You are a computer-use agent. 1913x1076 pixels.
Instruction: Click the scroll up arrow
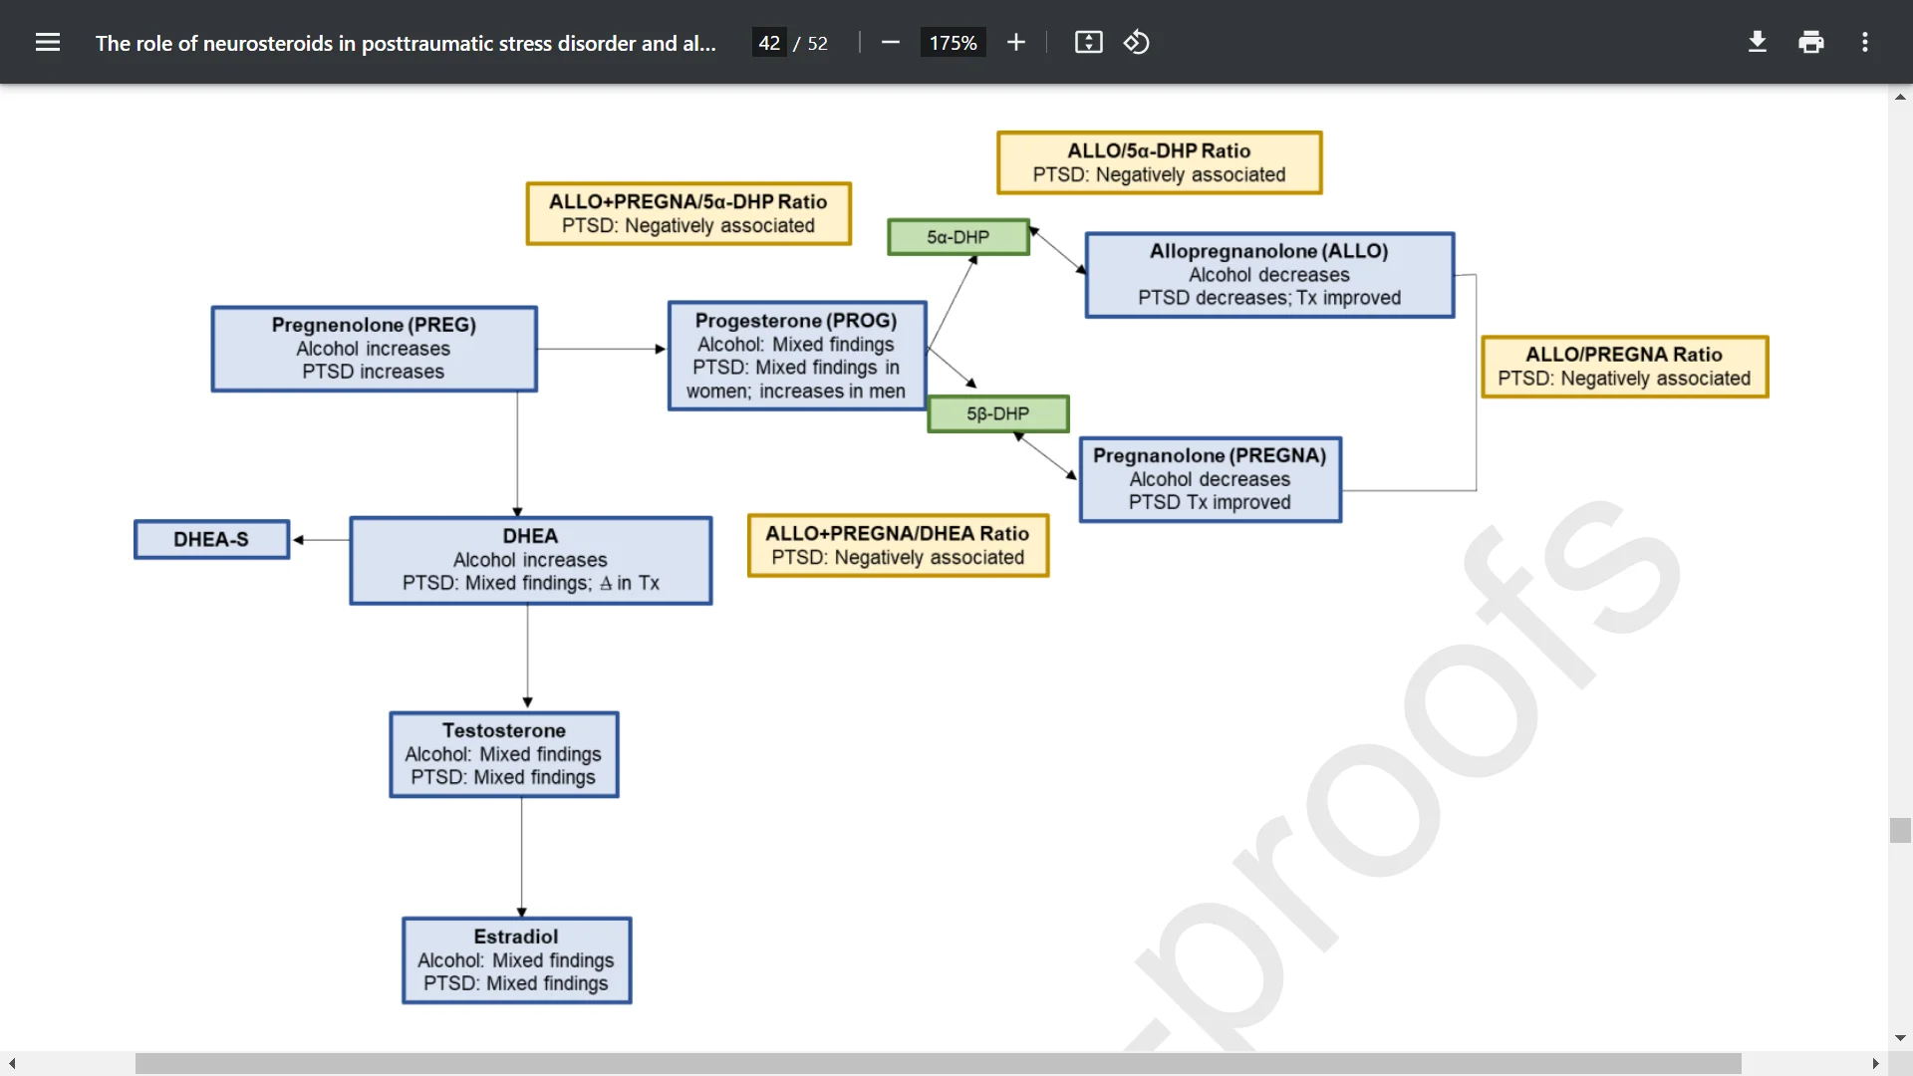click(1900, 97)
